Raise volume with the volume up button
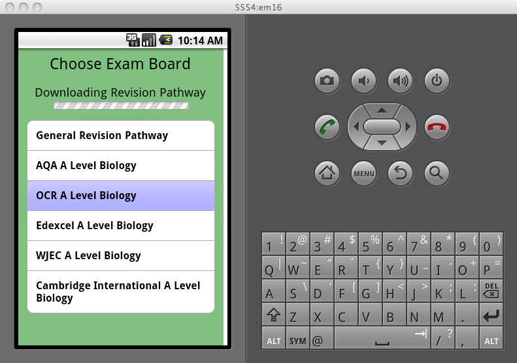517x363 pixels. [400, 81]
